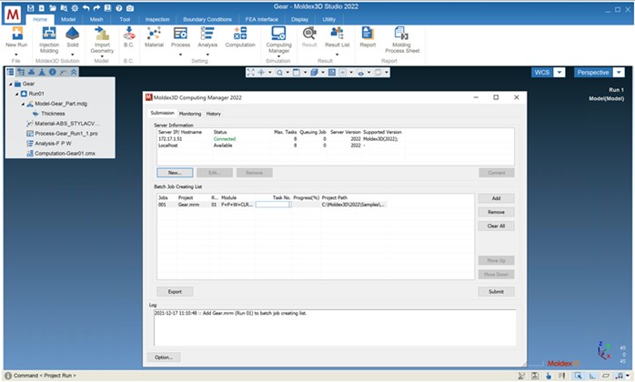The width and height of the screenshot is (635, 382).
Task: Open the Report icon in the ribbon
Action: coord(368,34)
